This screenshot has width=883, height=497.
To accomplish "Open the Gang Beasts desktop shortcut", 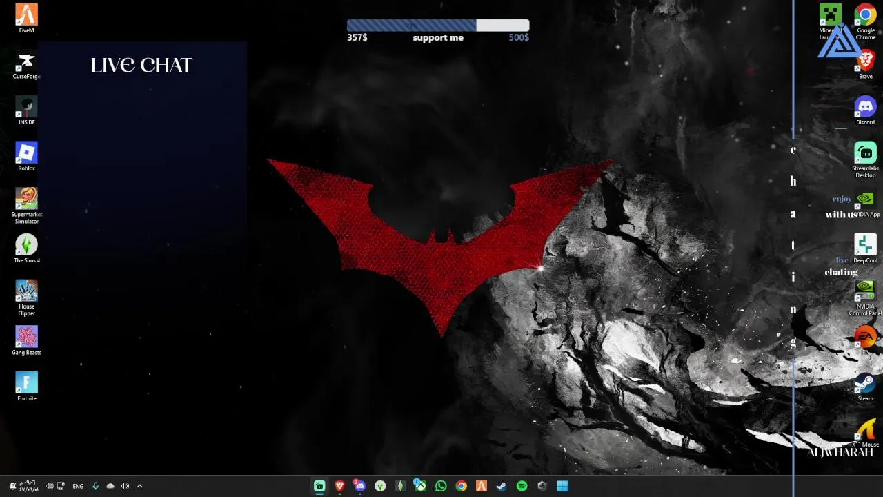I will point(26,341).
